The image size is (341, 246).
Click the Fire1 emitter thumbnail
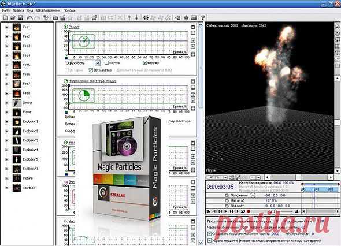coord(17,27)
